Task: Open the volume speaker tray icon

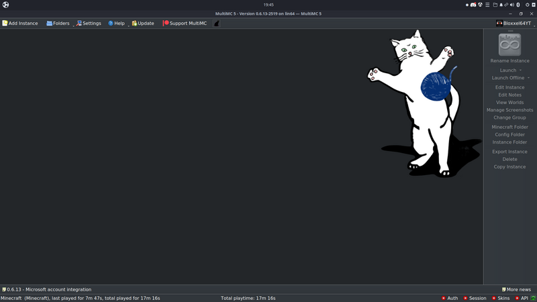Action: (x=512, y=5)
